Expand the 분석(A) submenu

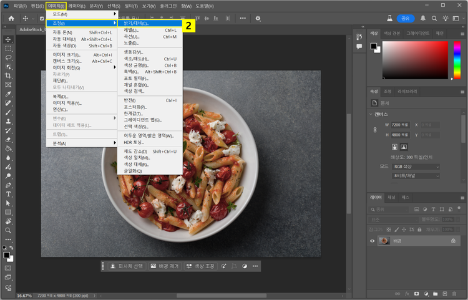point(82,143)
